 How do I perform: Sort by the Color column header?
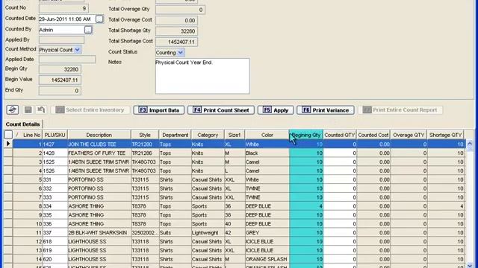(x=267, y=135)
